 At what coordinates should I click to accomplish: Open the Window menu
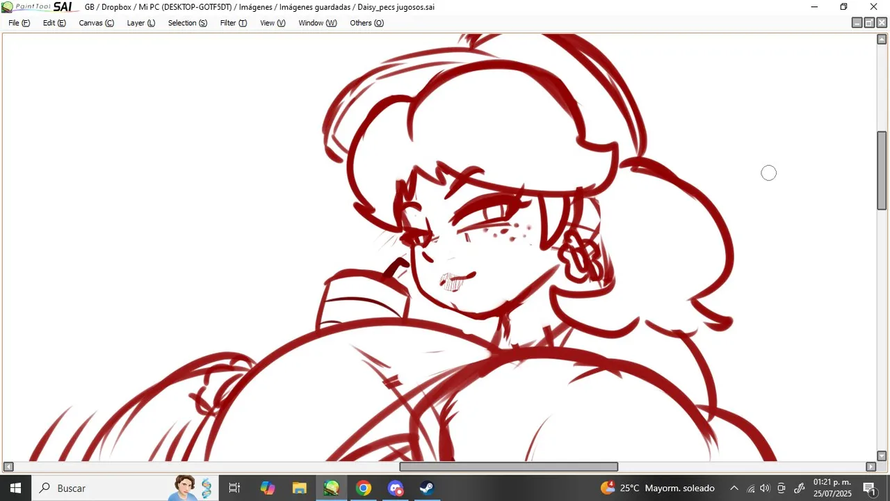pyautogui.click(x=317, y=23)
